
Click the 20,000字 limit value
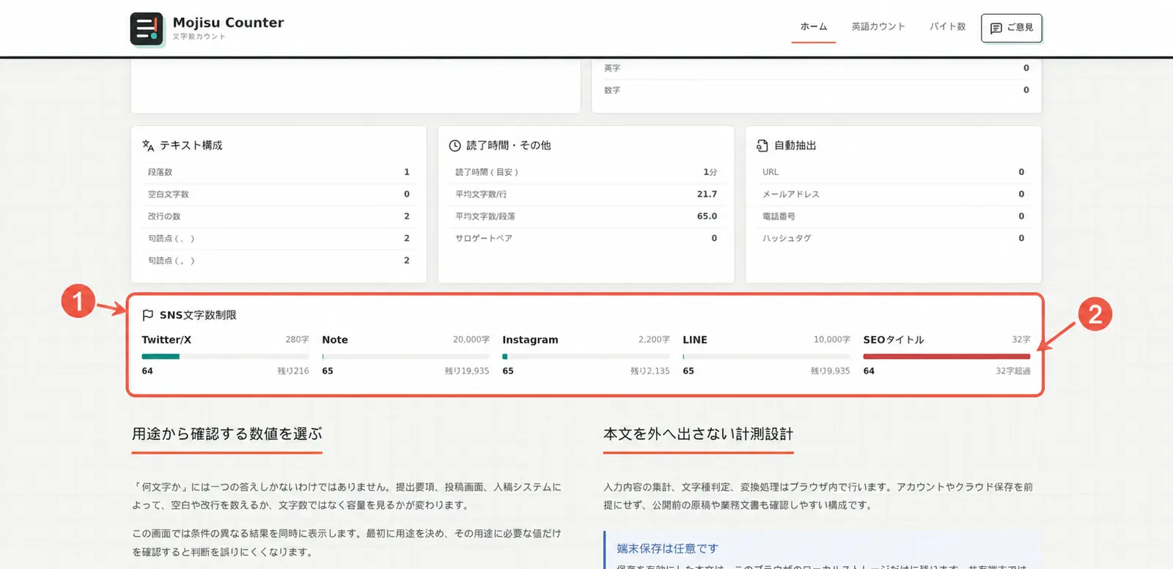coord(471,340)
